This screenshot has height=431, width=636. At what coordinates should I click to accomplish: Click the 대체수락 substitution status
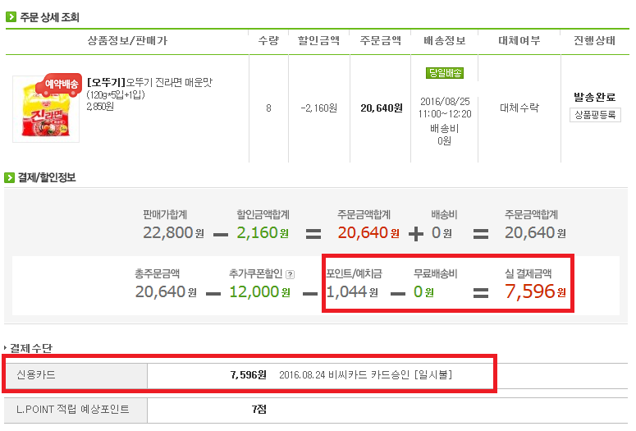pos(519,108)
